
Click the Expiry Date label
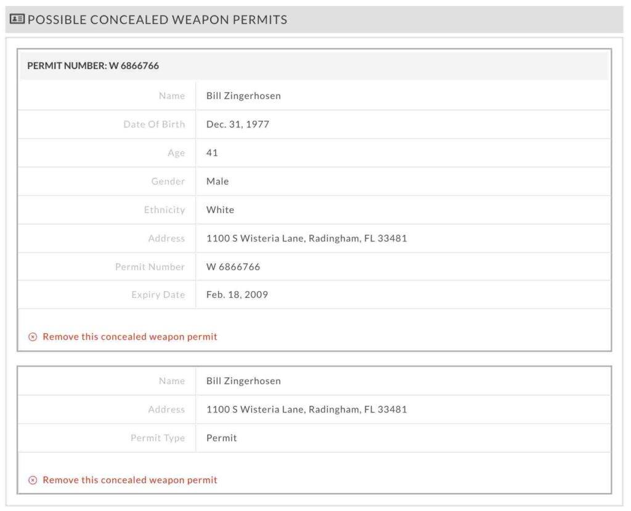tap(158, 295)
